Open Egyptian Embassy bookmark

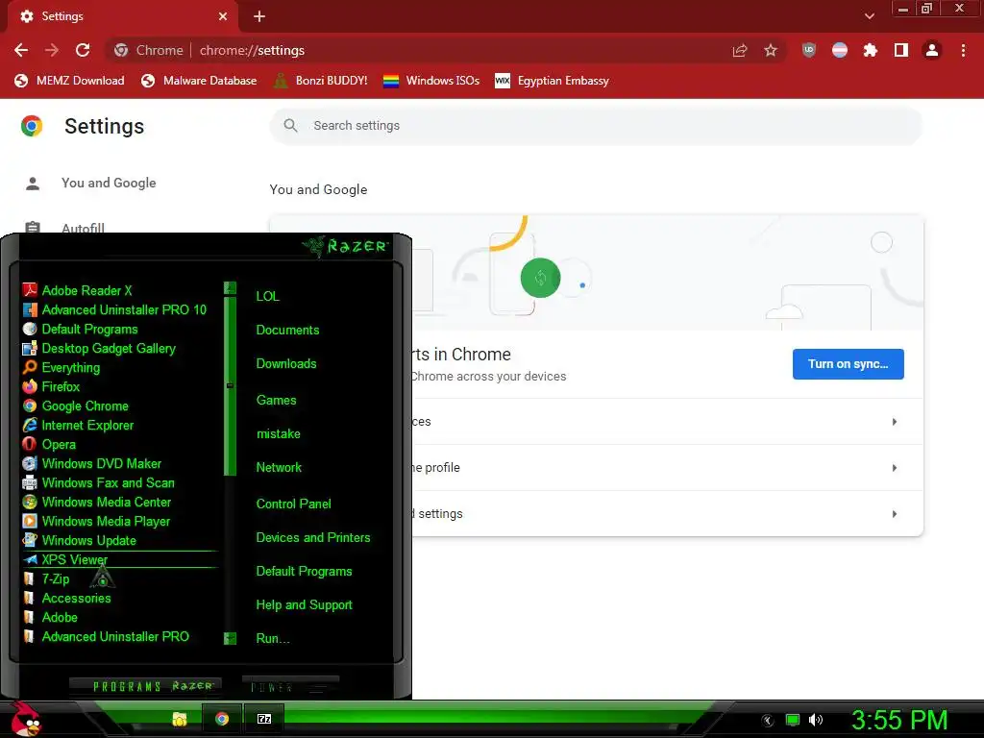coord(552,81)
